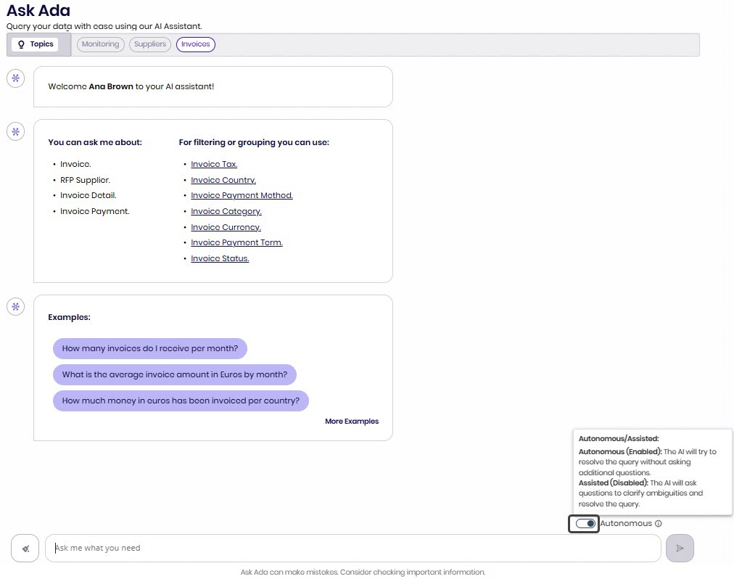734x579 pixels.
Task: Click the Invoice Payment Method link
Action: coord(242,196)
